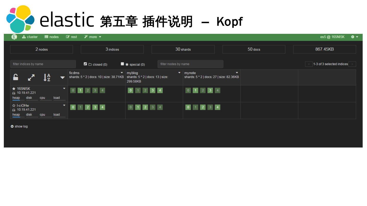Select myblog shard 3 on node 165NI5K

153,90
